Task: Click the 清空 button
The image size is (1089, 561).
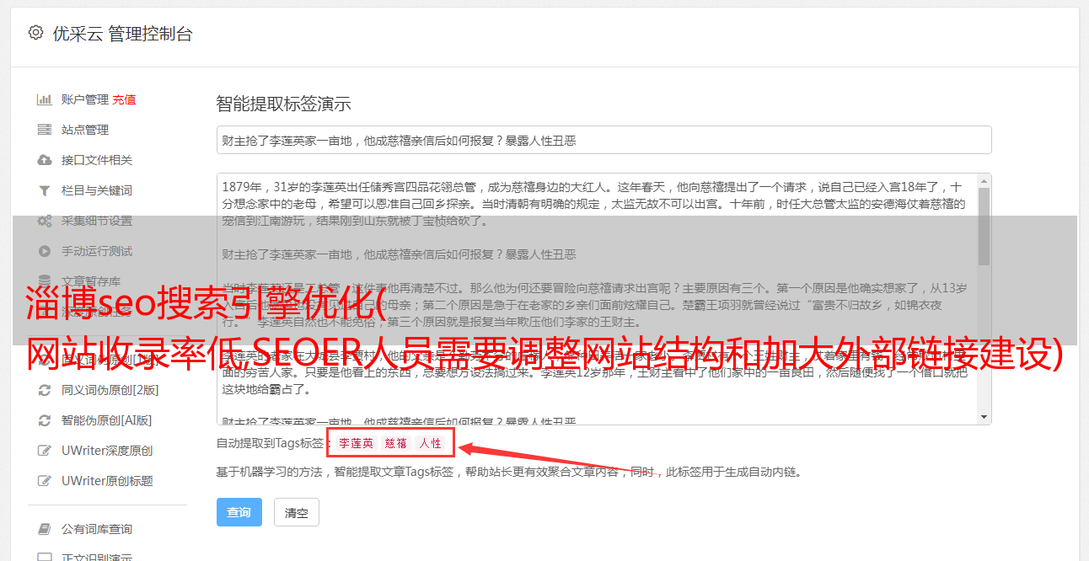Action: pos(297,512)
